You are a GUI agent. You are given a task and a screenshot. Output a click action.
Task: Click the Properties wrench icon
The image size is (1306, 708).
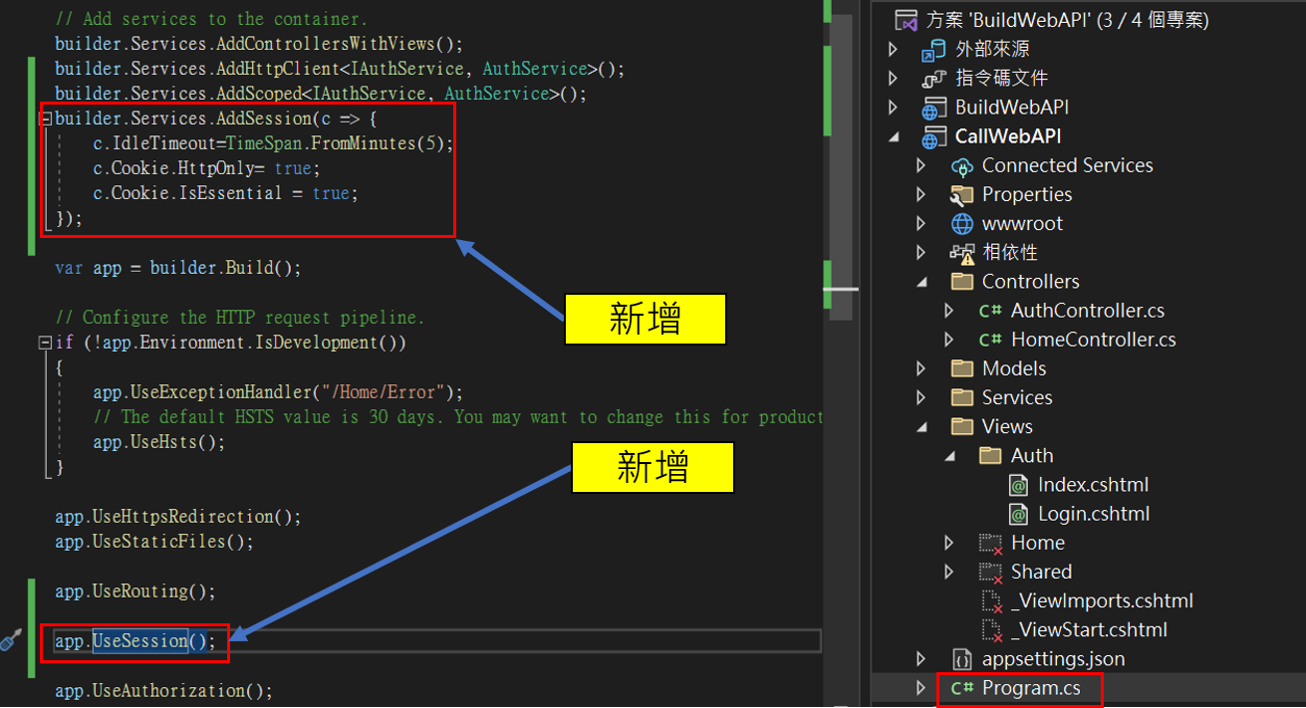point(961,194)
